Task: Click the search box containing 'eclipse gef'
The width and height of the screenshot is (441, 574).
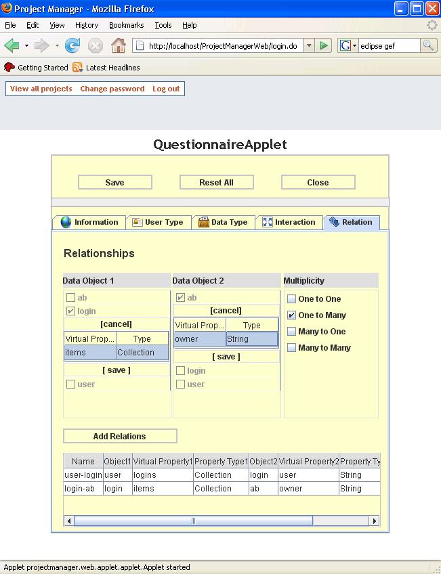Action: click(390, 46)
